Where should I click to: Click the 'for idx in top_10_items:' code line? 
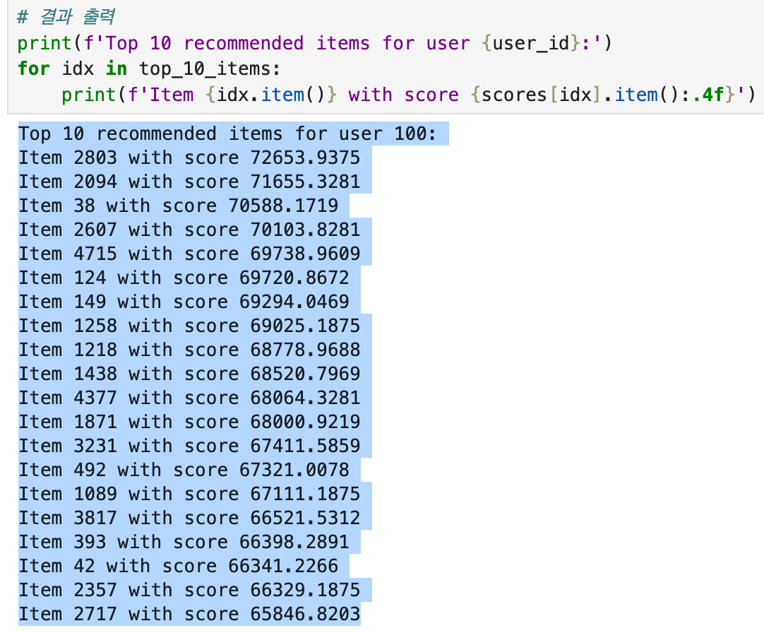coord(149,69)
